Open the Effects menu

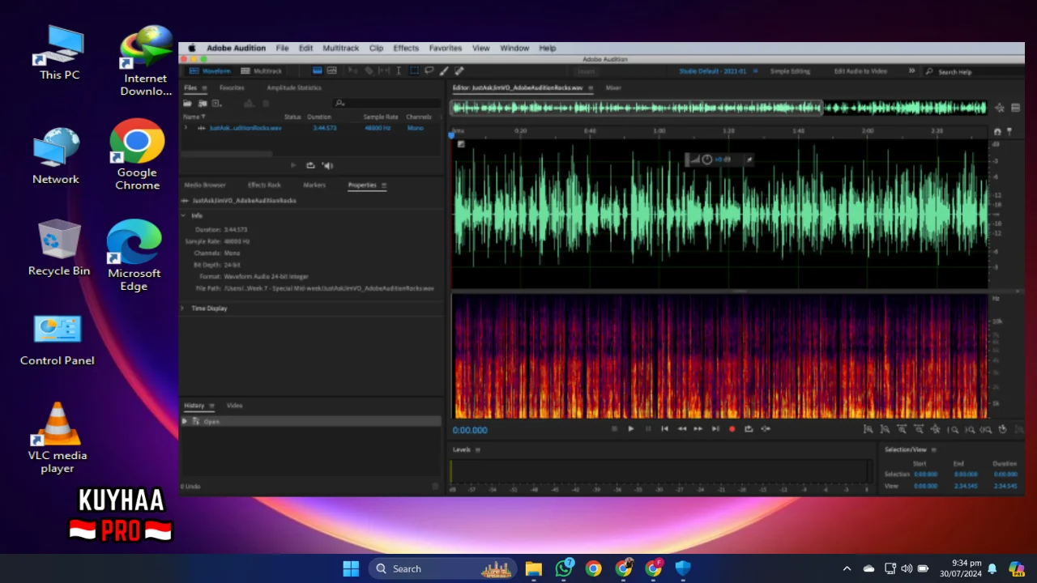406,48
